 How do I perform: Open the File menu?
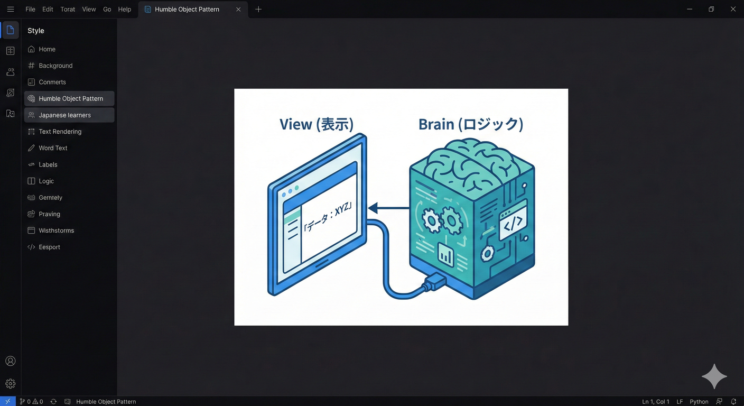click(30, 9)
